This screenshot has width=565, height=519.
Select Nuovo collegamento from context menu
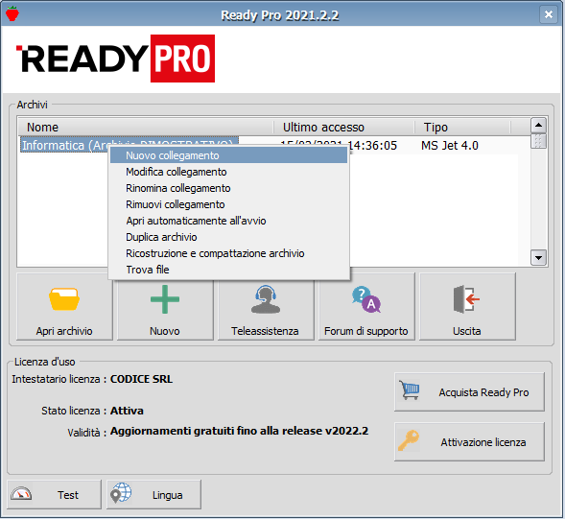click(229, 155)
